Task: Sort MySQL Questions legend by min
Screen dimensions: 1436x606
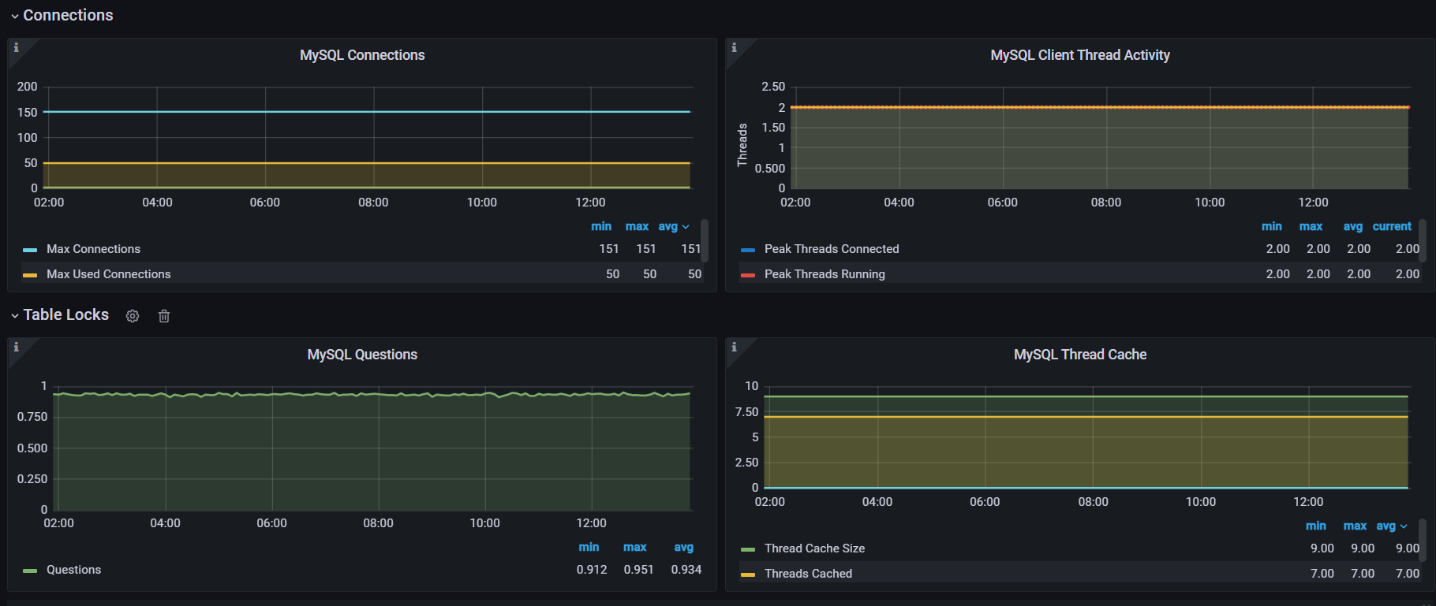Action: click(589, 547)
